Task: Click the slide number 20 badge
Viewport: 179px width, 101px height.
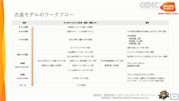Action: [174, 97]
